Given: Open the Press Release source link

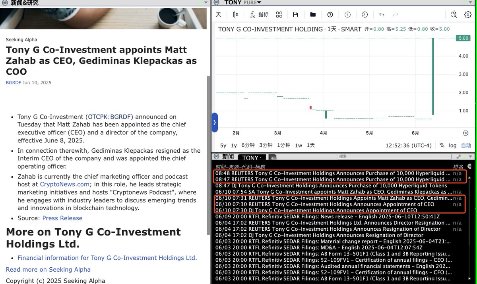Looking at the screenshot, I should click(62, 218).
